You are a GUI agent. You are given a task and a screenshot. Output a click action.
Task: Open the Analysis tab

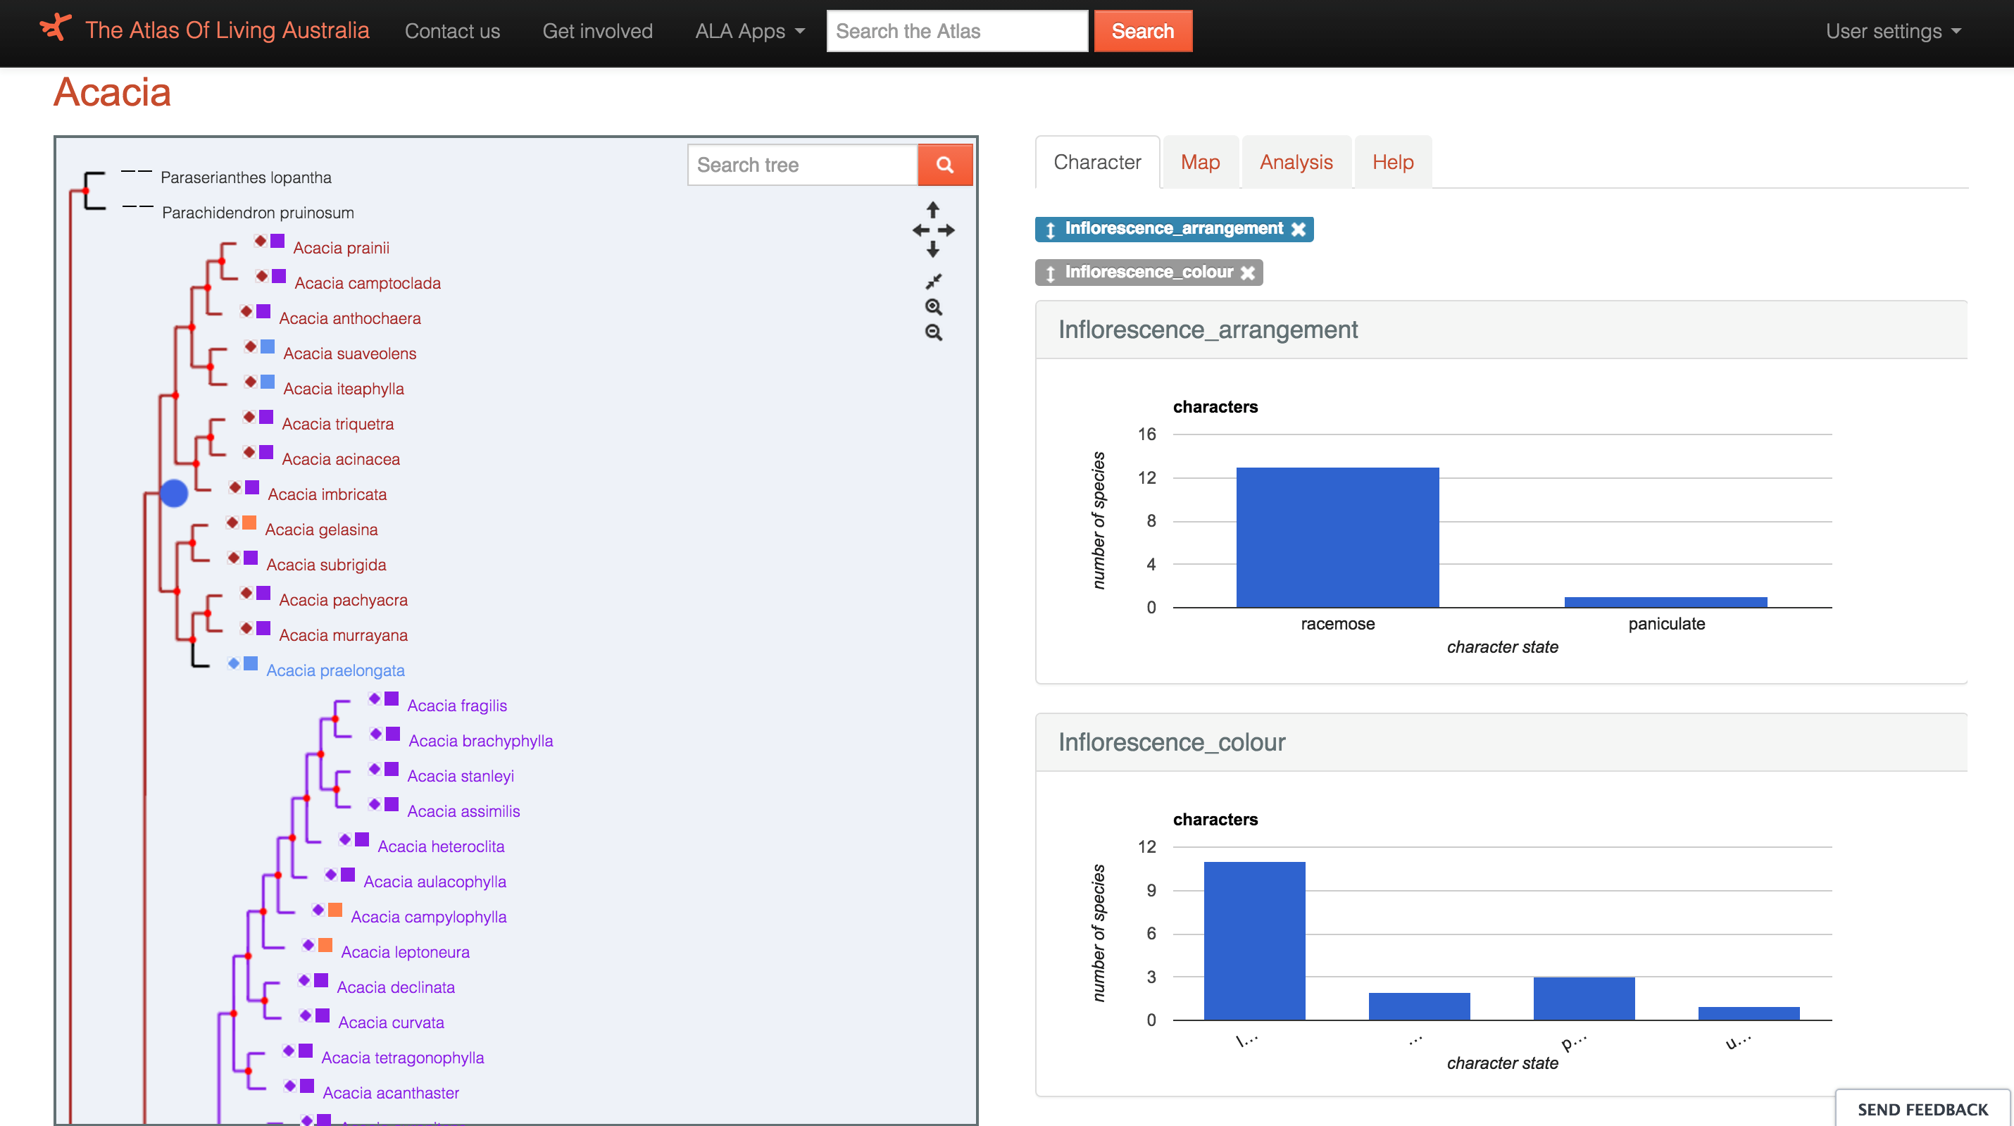tap(1296, 162)
